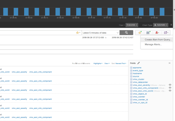Expand the hostname field
The image size is (175, 121).
coord(131,73)
